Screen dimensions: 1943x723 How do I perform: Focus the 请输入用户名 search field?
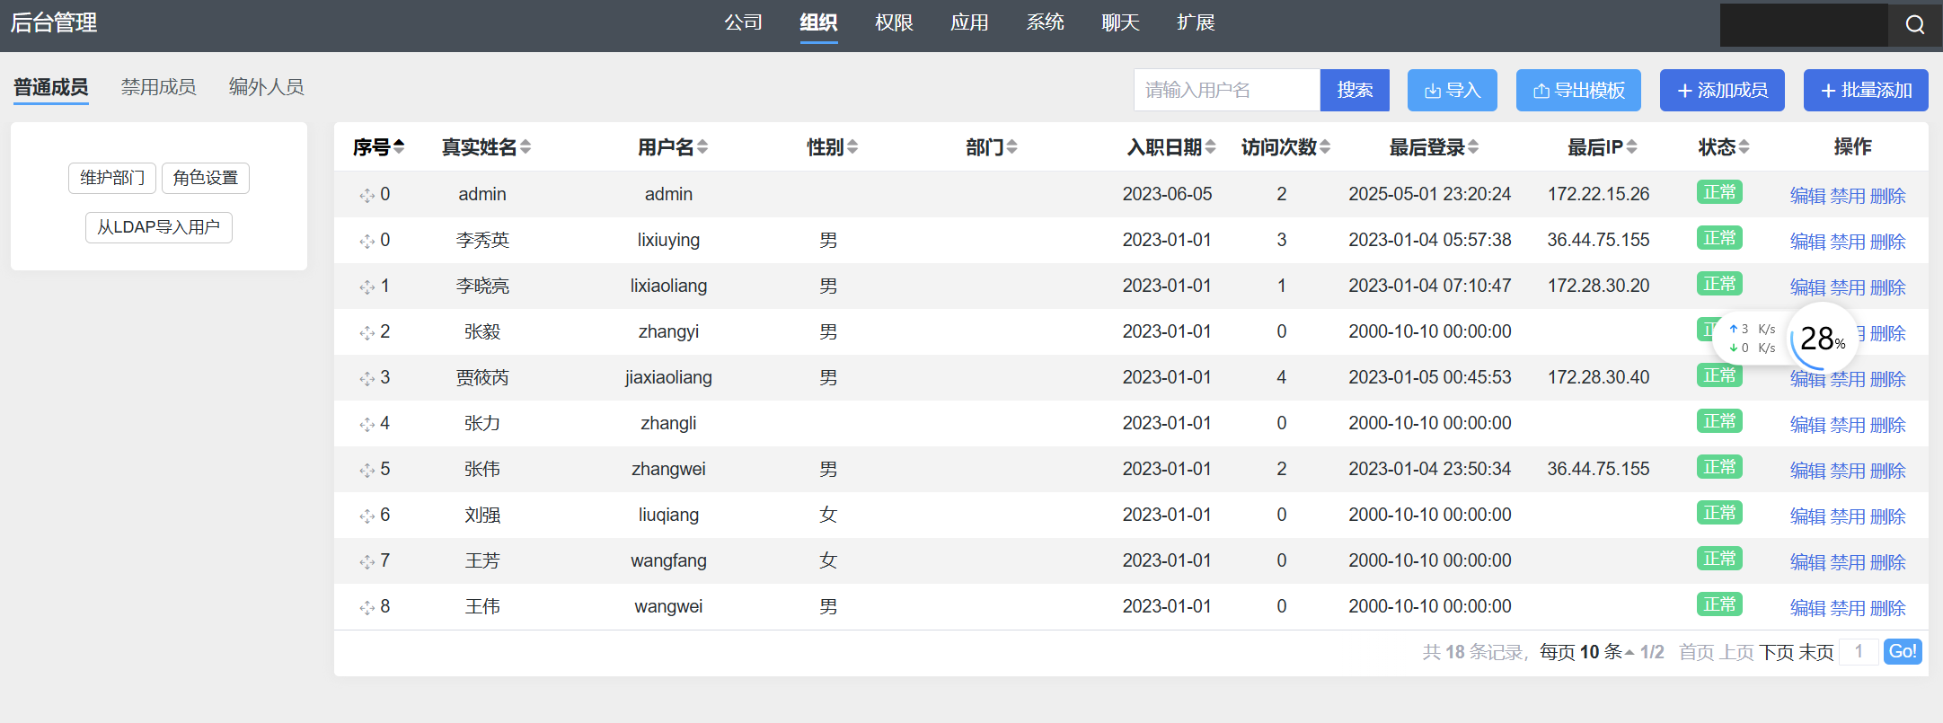pos(1226,90)
